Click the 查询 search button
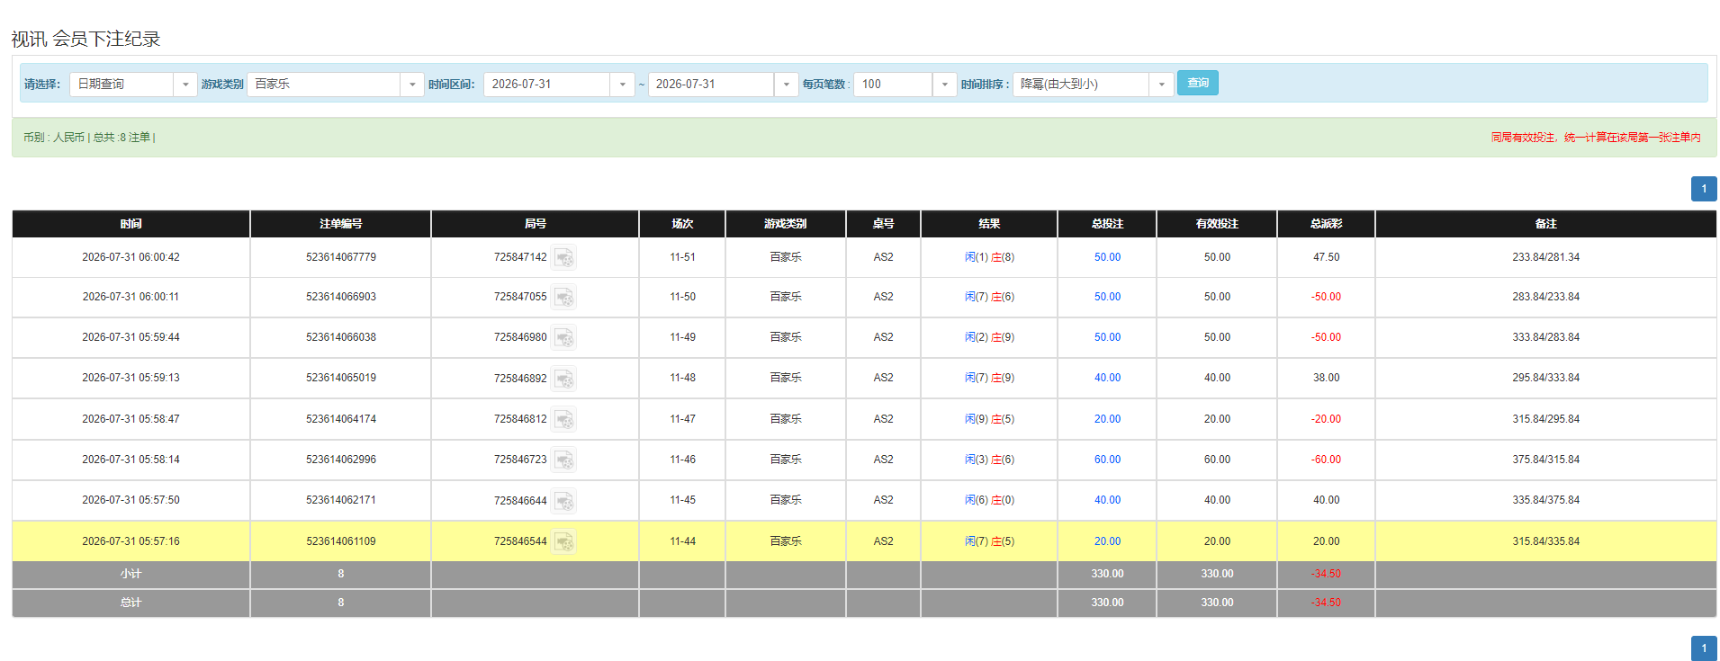Viewport: 1720px width, 661px height. coord(1198,83)
